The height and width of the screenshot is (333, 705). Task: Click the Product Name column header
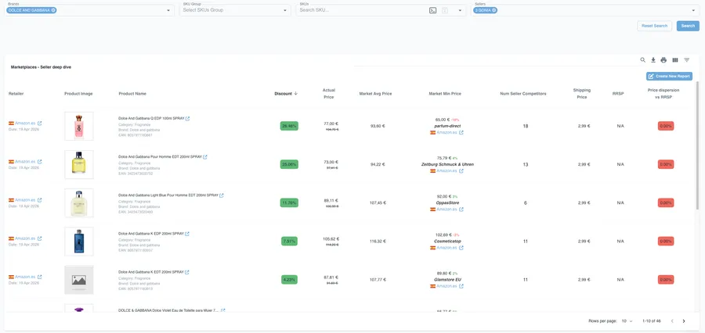(x=132, y=94)
